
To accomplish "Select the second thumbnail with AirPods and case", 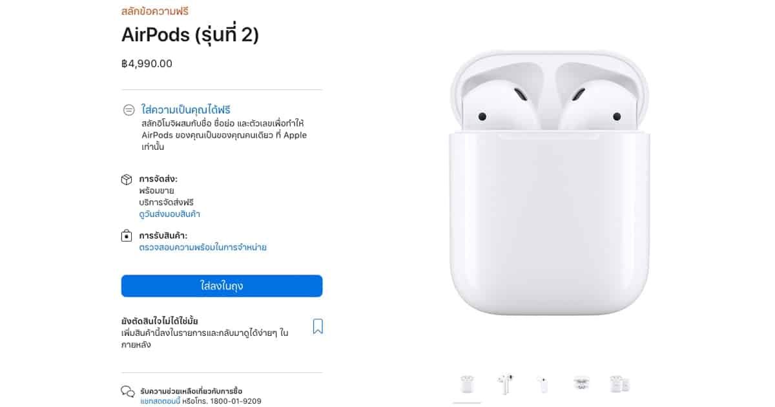I will [505, 384].
